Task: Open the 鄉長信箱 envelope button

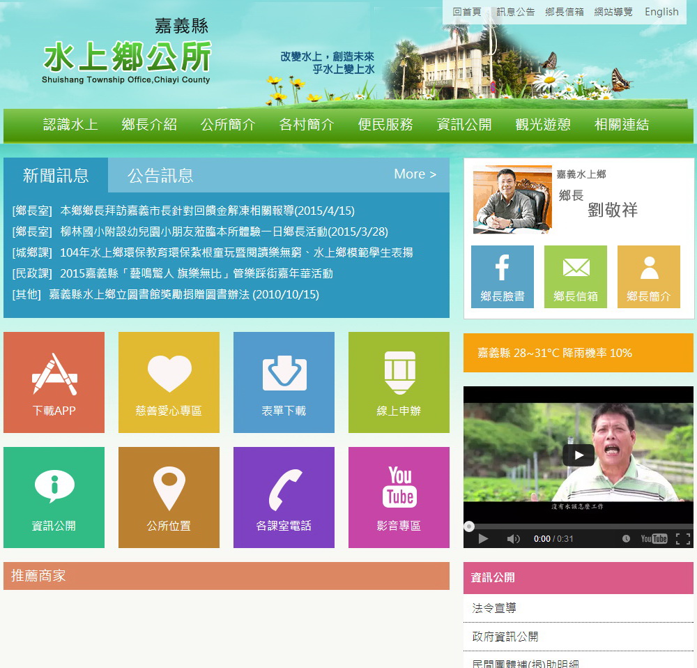Action: [575, 277]
